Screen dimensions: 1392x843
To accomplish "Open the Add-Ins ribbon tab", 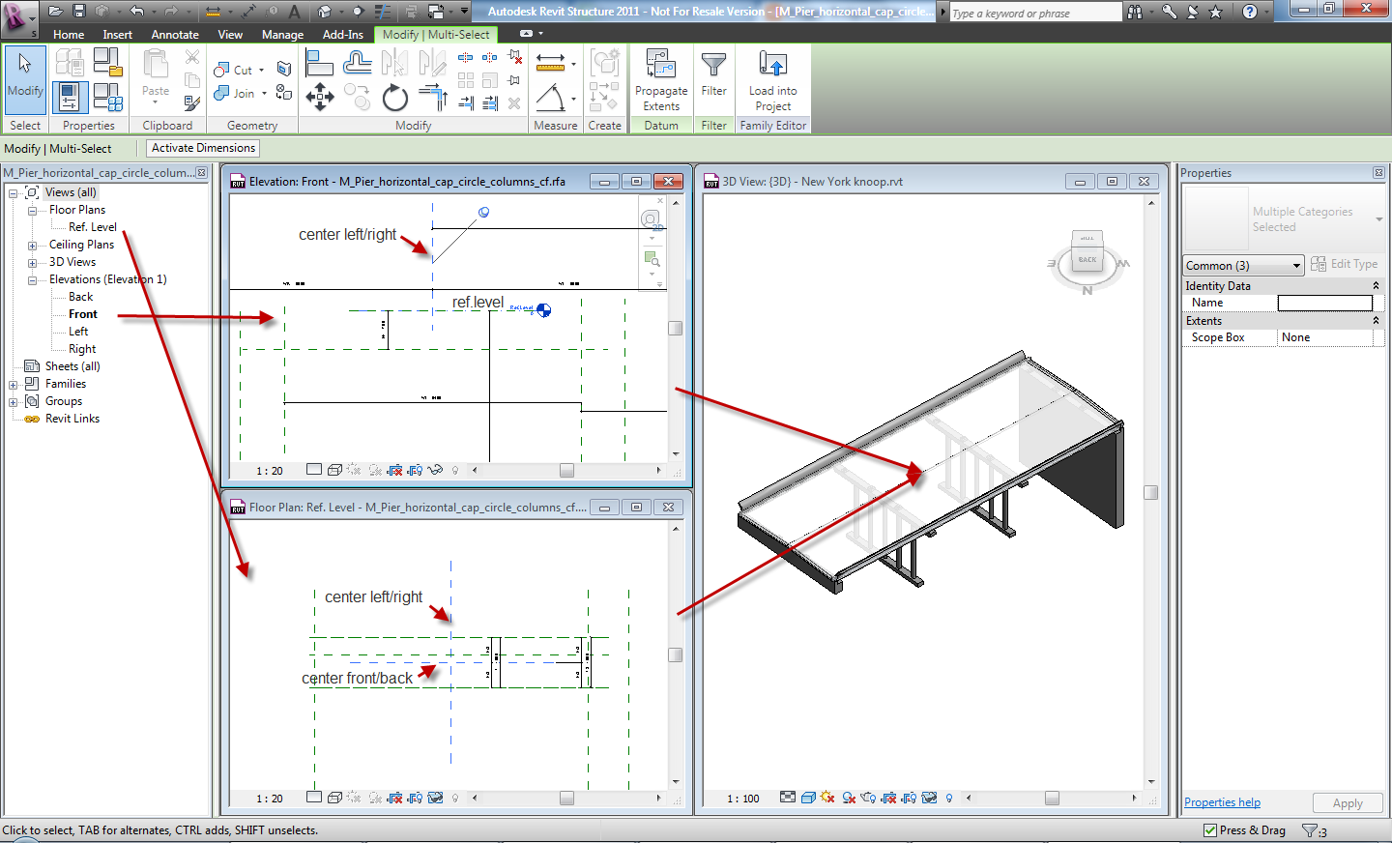I will (x=343, y=34).
